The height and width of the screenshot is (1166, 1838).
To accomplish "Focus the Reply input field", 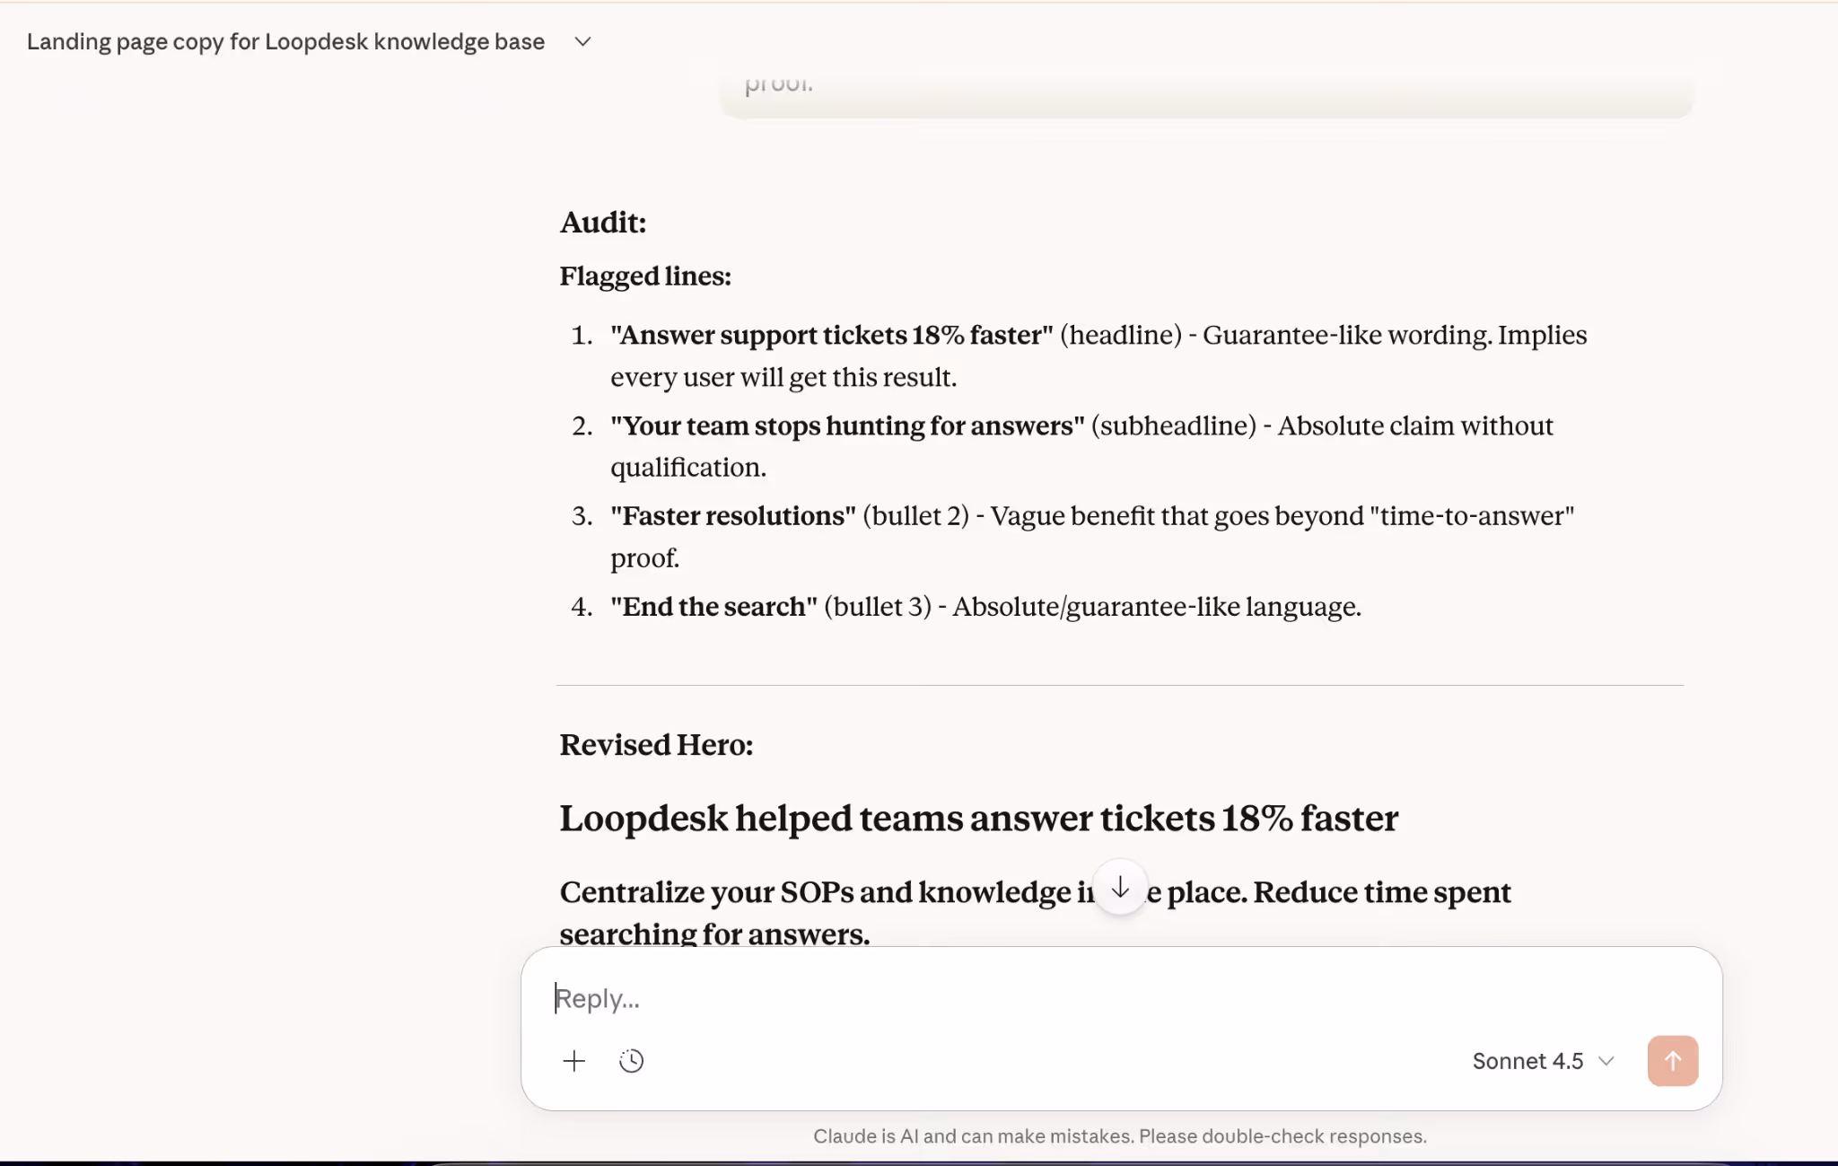I will click(1122, 998).
